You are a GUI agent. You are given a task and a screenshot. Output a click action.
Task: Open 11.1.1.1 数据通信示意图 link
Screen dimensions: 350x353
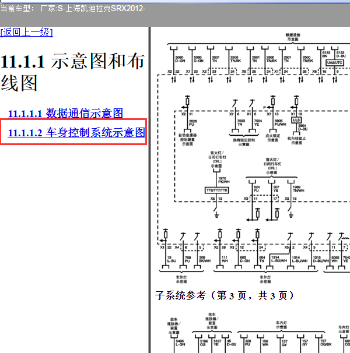click(65, 113)
